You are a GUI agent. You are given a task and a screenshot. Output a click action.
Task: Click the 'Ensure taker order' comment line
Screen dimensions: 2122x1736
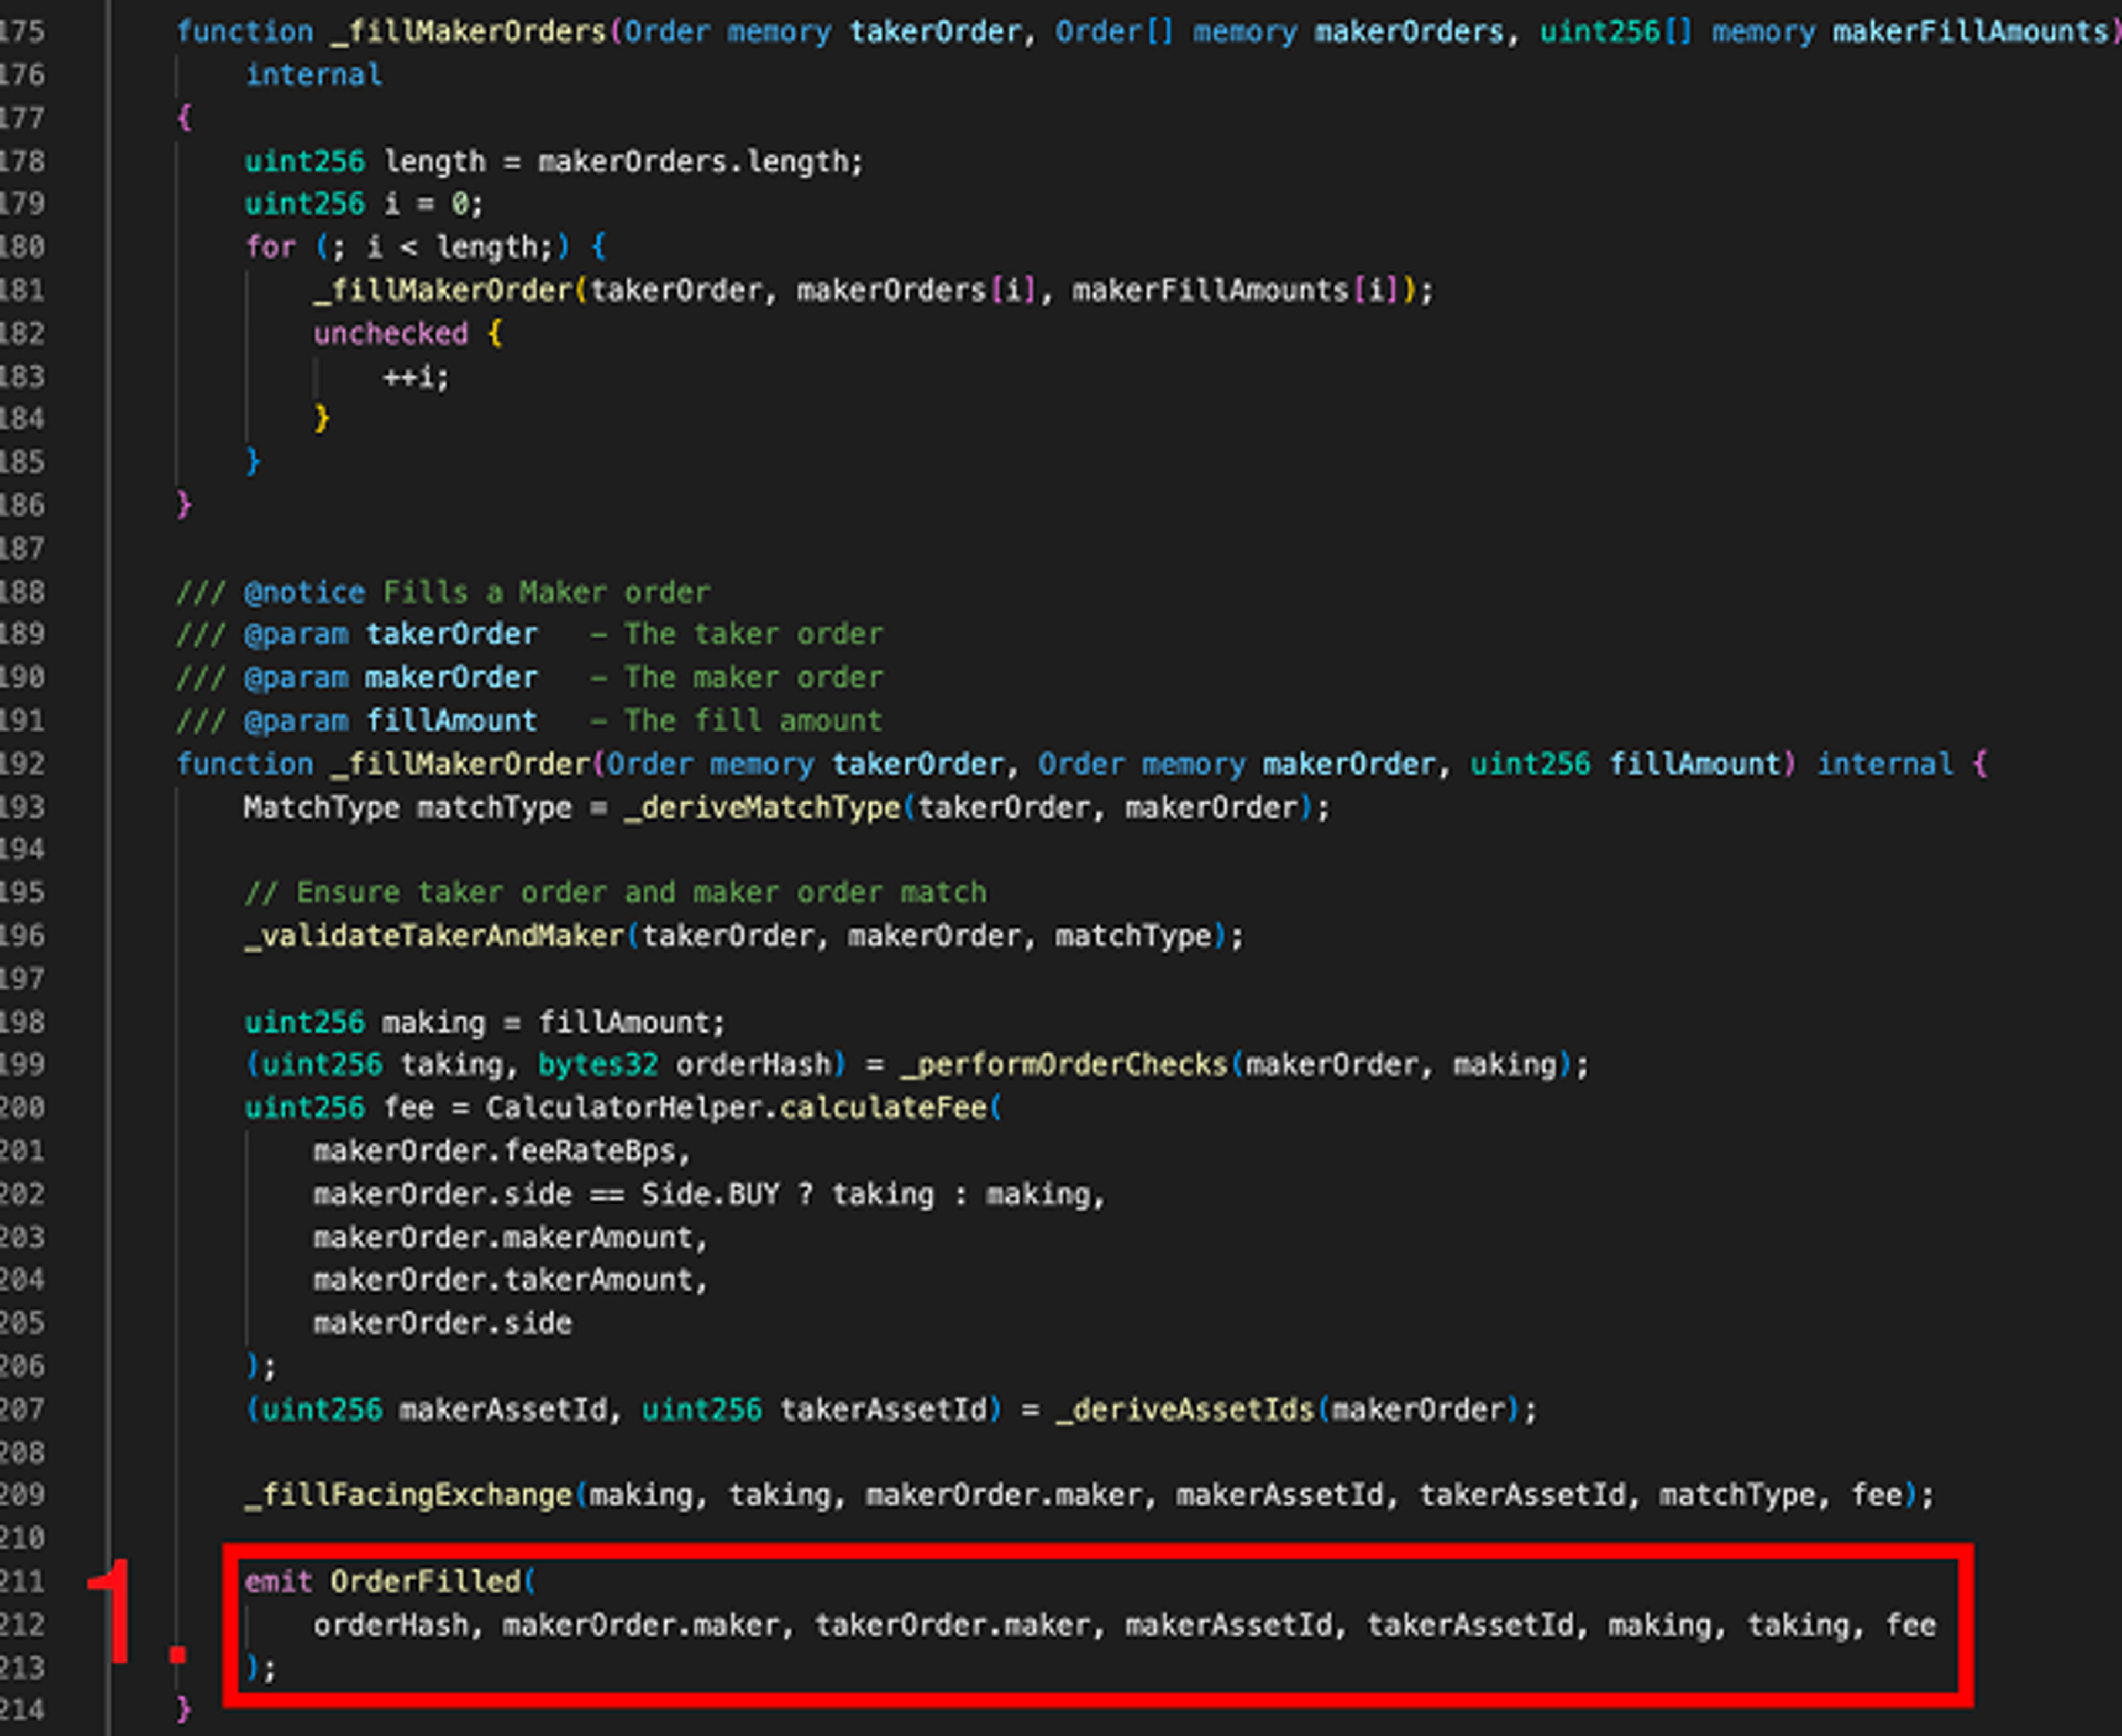pyautogui.click(x=615, y=892)
